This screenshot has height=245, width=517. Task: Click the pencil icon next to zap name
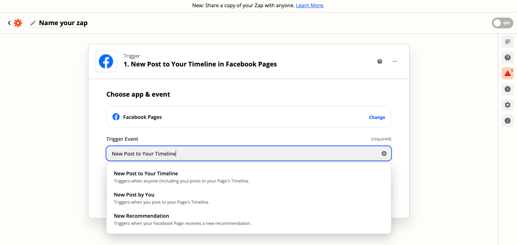coord(33,23)
